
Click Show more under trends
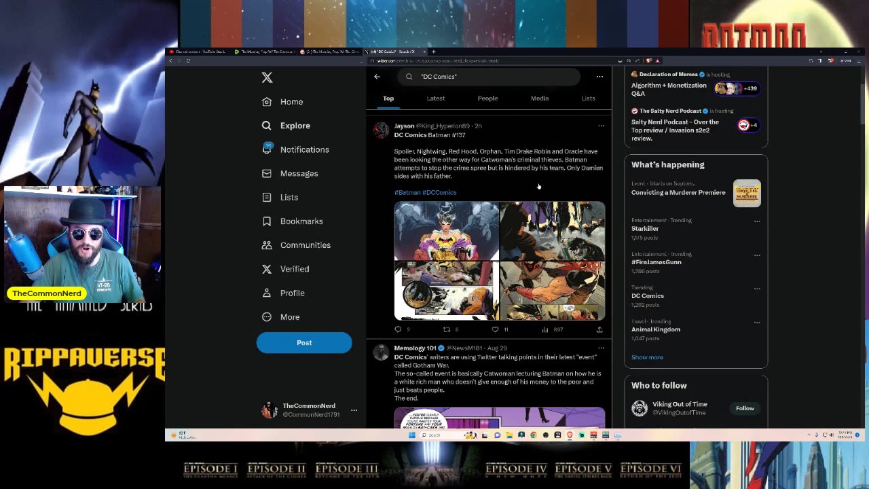pos(647,357)
